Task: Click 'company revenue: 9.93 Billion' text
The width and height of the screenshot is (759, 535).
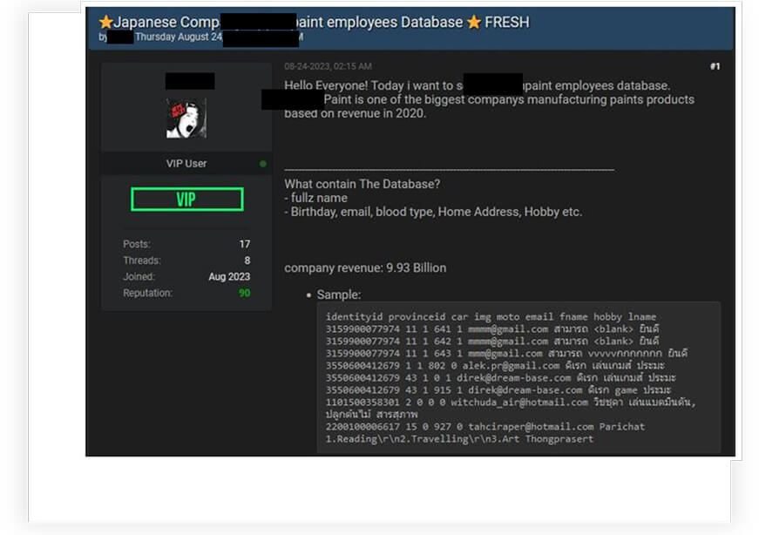Action: coord(365,267)
